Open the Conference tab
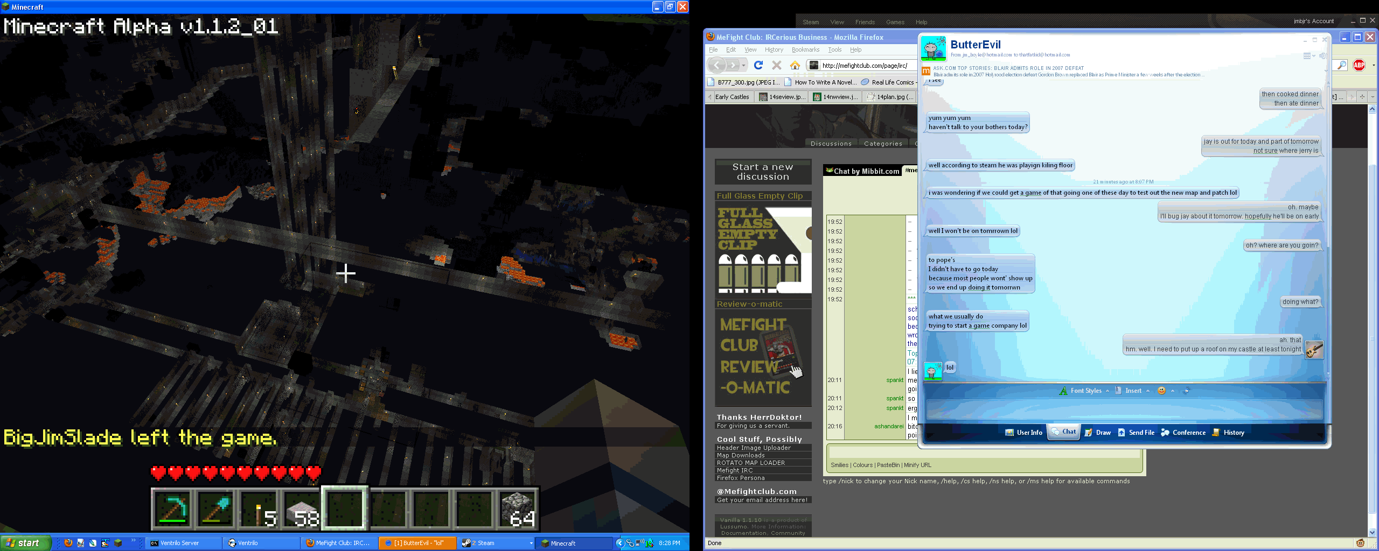 (x=1183, y=433)
